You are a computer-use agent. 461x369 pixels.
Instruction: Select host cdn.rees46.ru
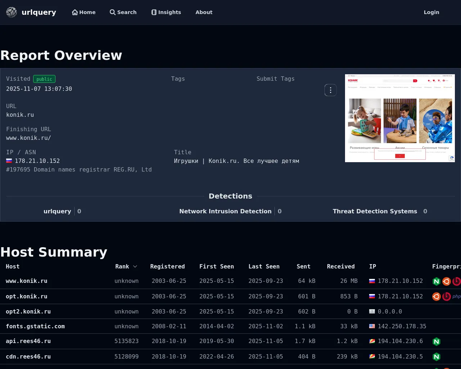coord(28,357)
